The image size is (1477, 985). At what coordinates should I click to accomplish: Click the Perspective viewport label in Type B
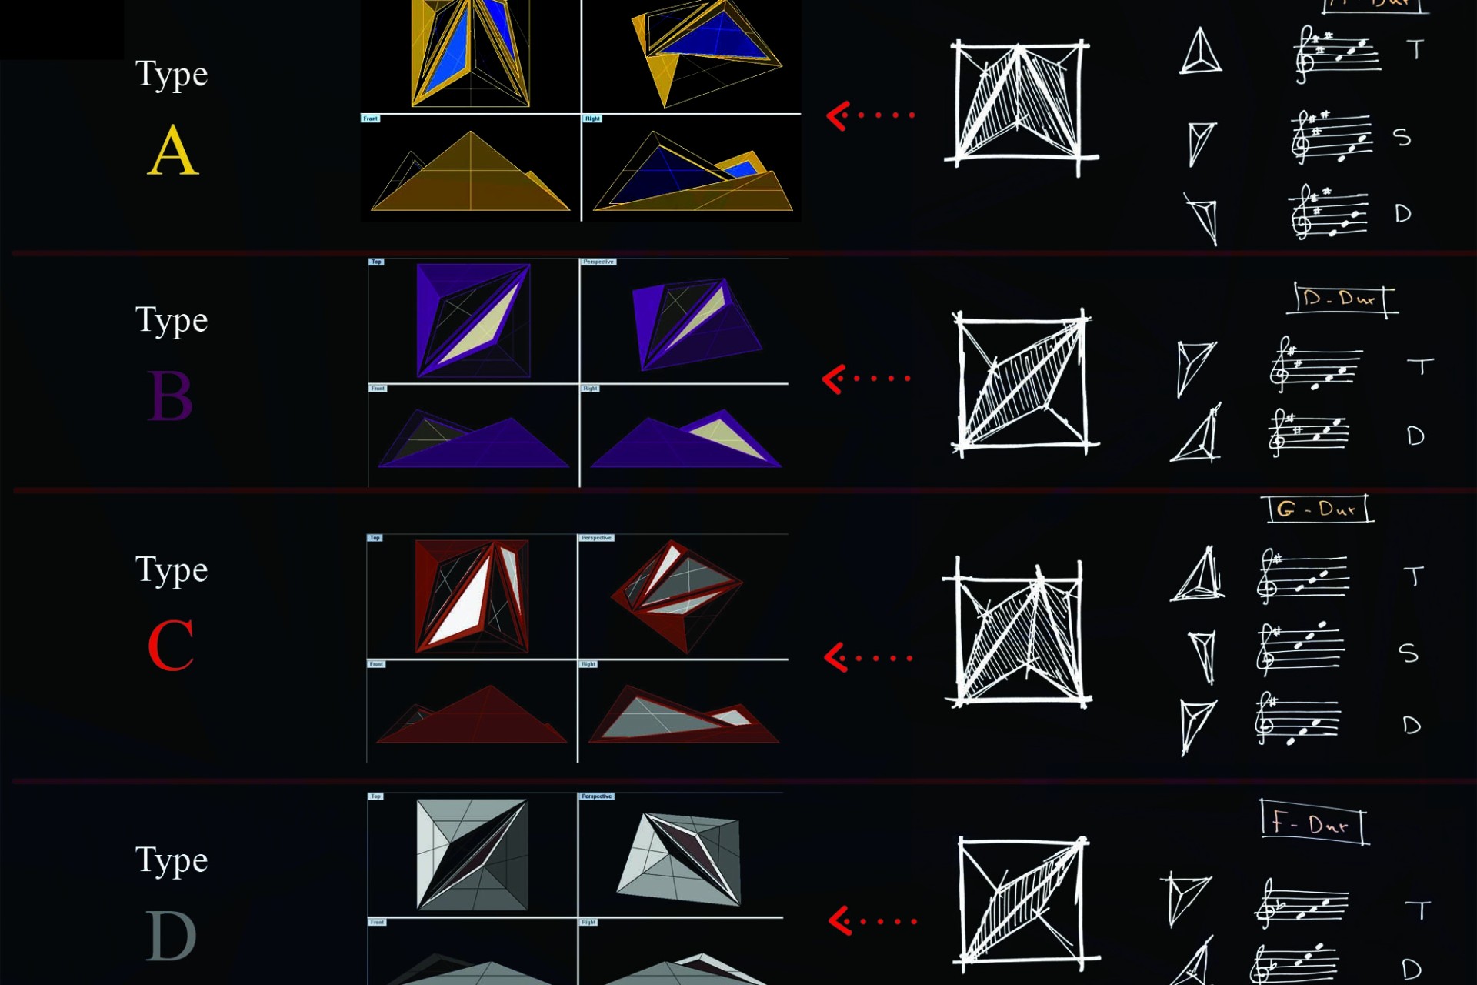point(598,262)
